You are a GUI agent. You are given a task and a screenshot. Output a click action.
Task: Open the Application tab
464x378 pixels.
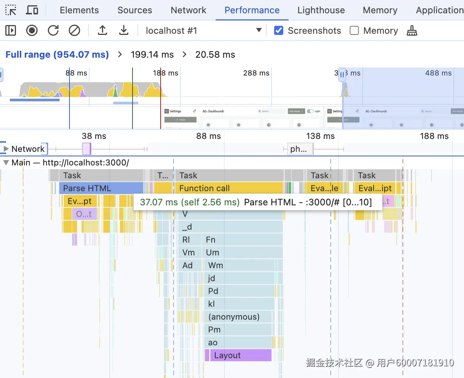pyautogui.click(x=440, y=10)
